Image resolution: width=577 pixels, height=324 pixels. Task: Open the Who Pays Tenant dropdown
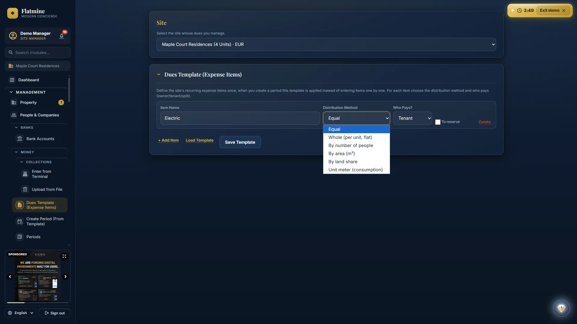click(x=412, y=118)
